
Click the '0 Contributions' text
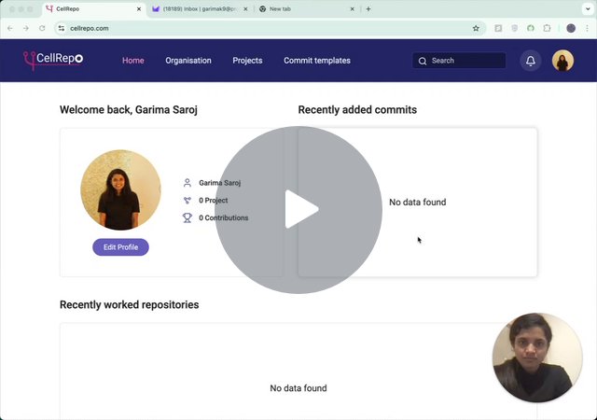224,218
